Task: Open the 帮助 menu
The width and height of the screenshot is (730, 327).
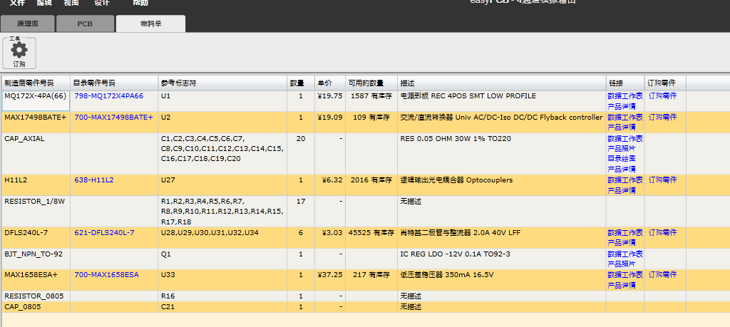Action: [140, 2]
